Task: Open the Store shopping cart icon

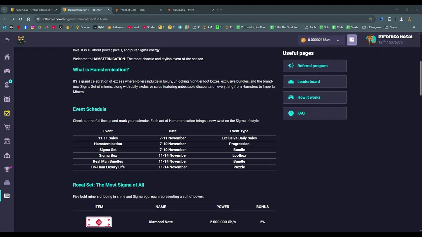Action: coord(7,127)
